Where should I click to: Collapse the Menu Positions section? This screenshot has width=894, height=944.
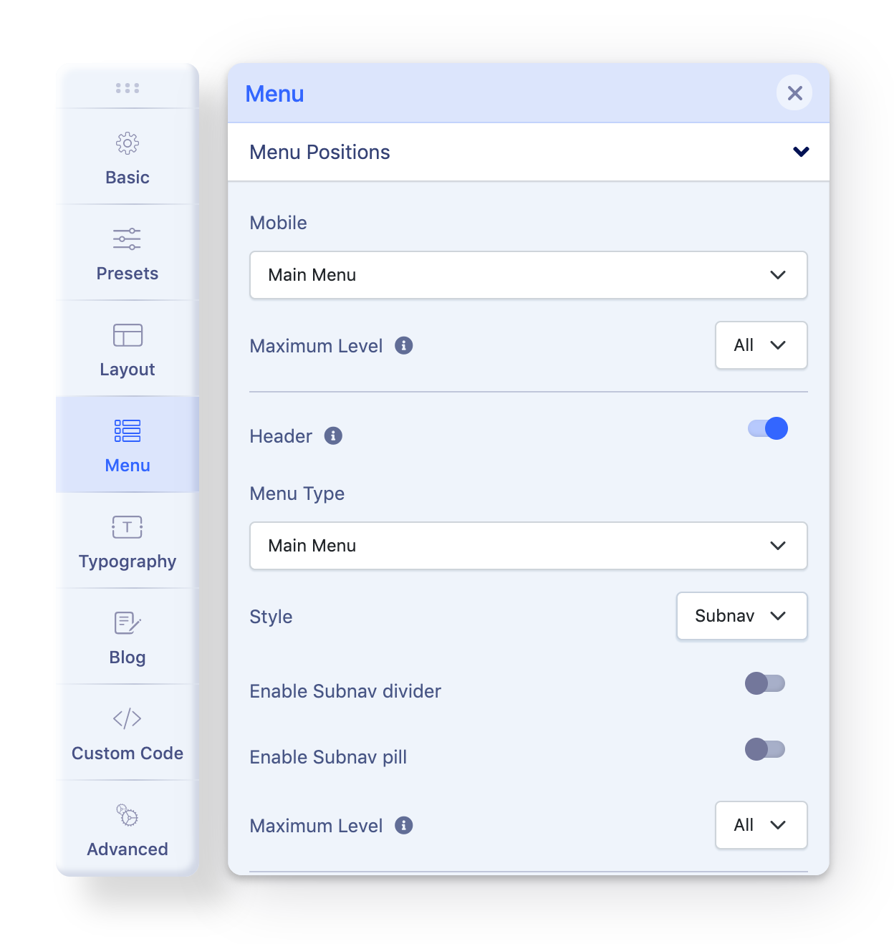(x=529, y=152)
